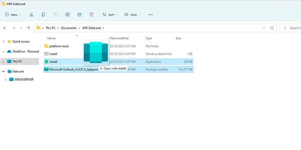Image resolution: width=301 pixels, height=150 pixels.
Task: Click the Copy icon in toolbar
Action: pos(44,14)
